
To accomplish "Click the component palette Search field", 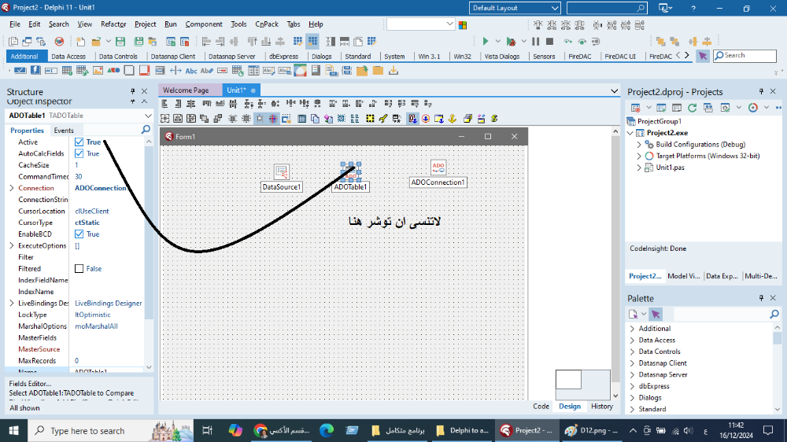I will coord(745,56).
